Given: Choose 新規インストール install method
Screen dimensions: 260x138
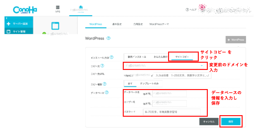Looking at the screenshot, I should pyautogui.click(x=137, y=57).
